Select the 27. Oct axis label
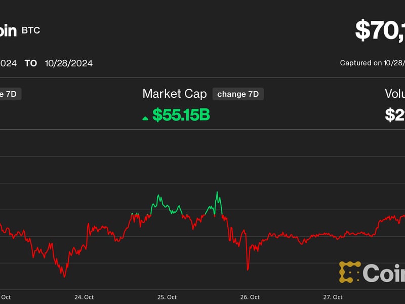The height and width of the screenshot is (304, 405). [334, 296]
